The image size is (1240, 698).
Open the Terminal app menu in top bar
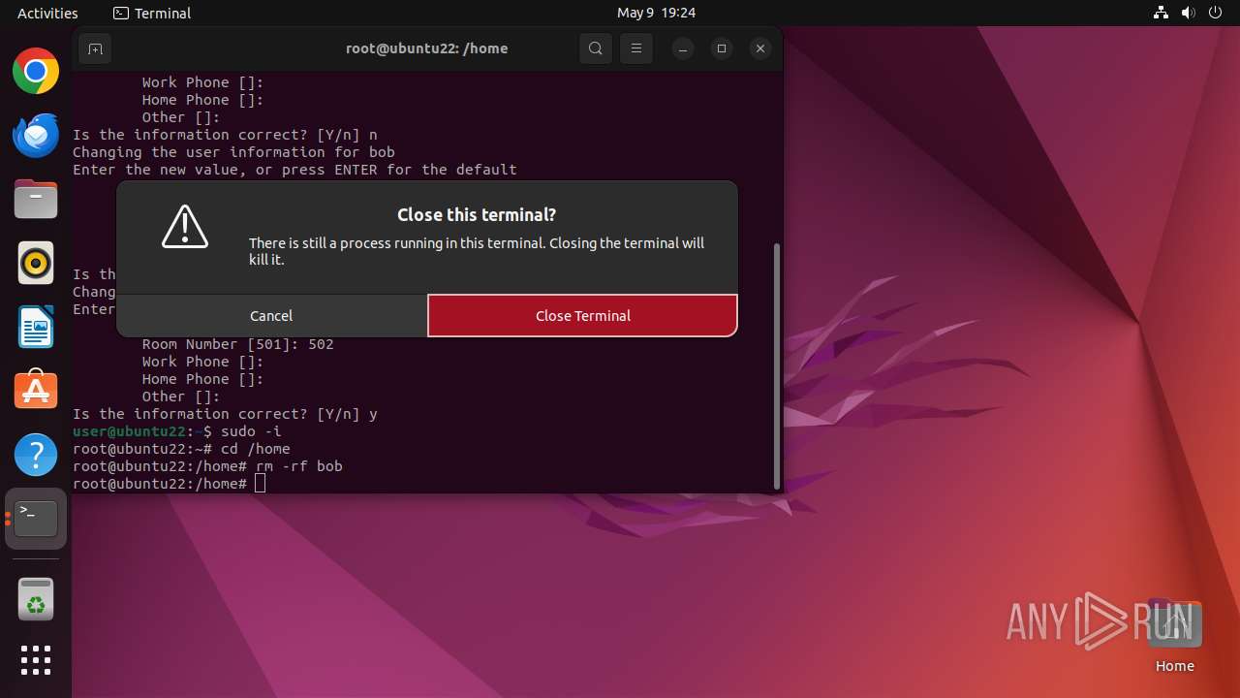tap(152, 13)
